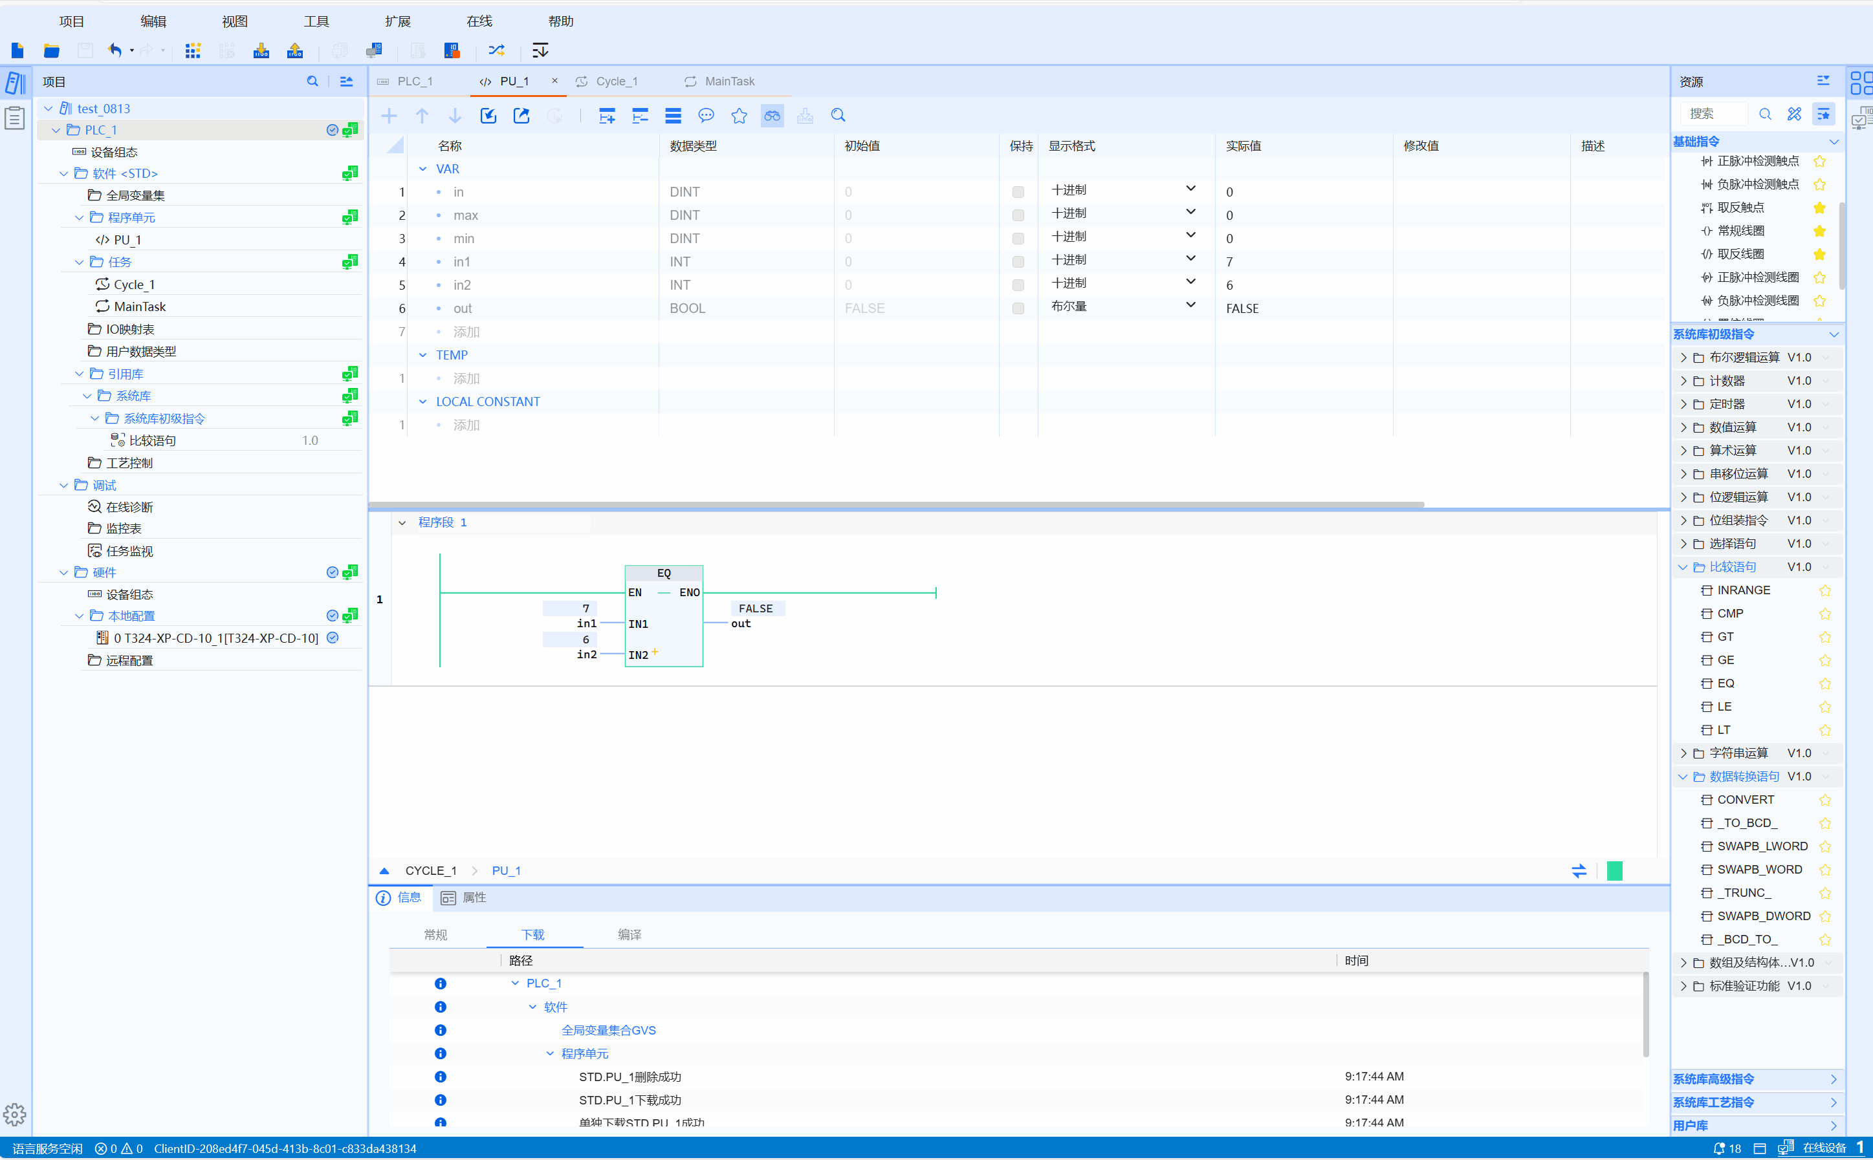This screenshot has height=1160, width=1873.
Task: Click the search magnifier in project panel
Action: (312, 81)
